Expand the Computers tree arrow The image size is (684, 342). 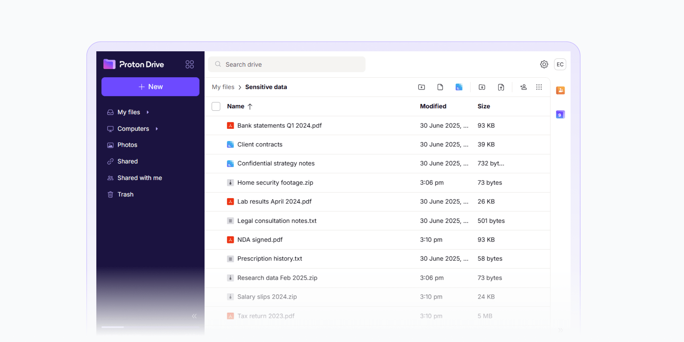click(x=157, y=129)
